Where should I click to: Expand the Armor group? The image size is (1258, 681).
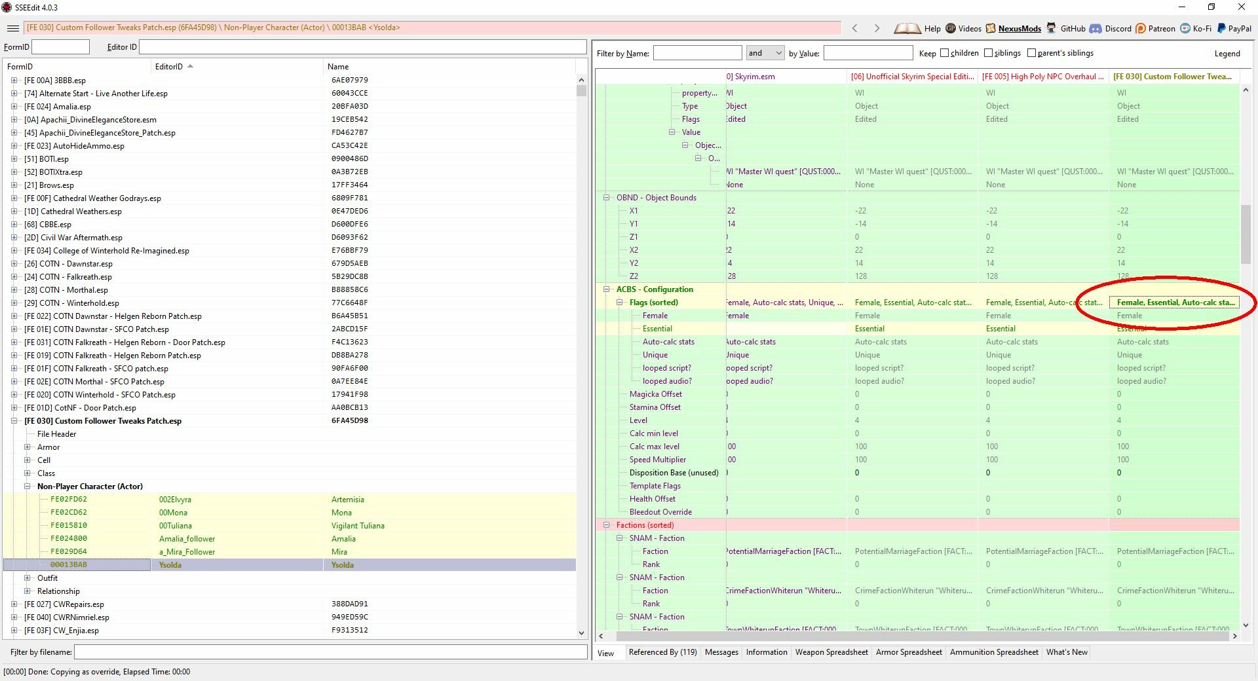[28, 447]
